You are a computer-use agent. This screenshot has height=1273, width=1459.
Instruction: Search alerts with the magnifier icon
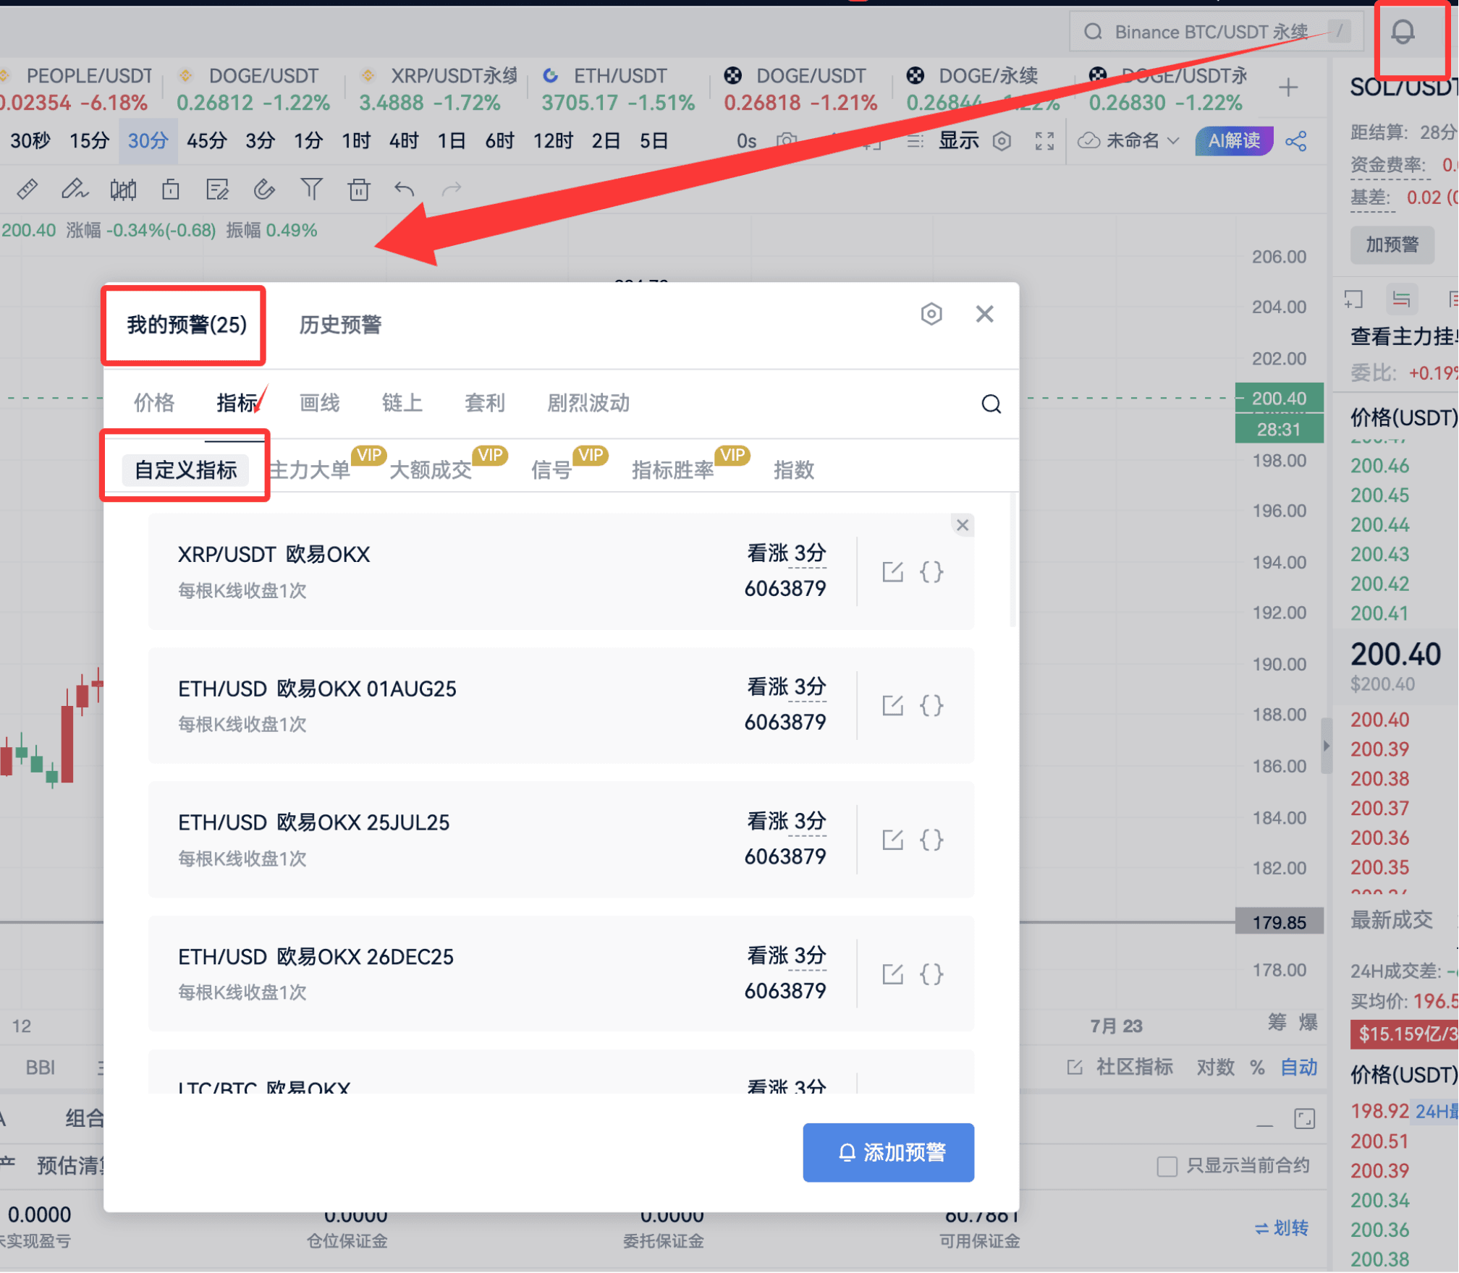(x=991, y=404)
